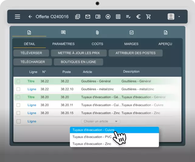195x162 pixels.
Task: Click poste value 38.20.15
Action: point(67,113)
